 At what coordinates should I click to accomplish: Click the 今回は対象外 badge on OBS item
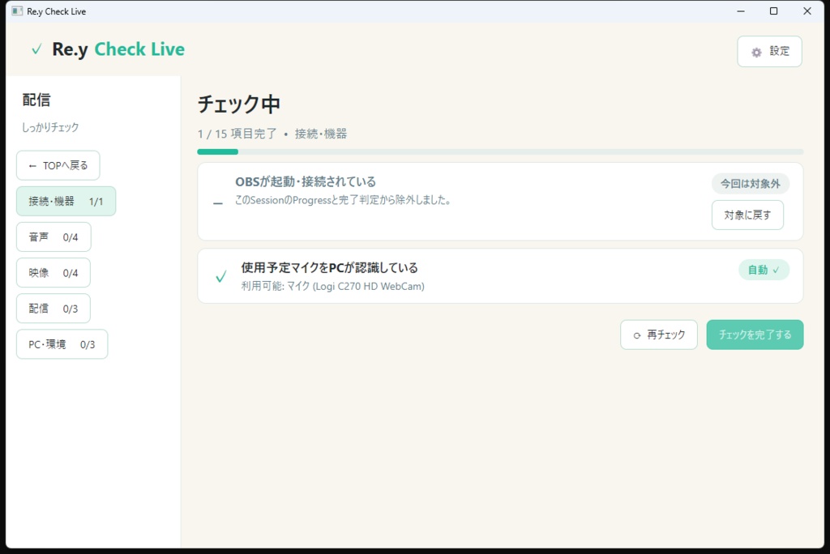(x=750, y=184)
